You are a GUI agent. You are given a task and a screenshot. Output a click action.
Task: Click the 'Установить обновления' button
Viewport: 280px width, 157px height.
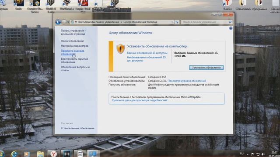[206, 68]
